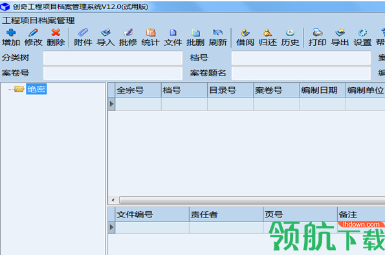Viewport: 385px width, 255px height.
Task: Click the 文件编号 column header
Action: (152, 214)
